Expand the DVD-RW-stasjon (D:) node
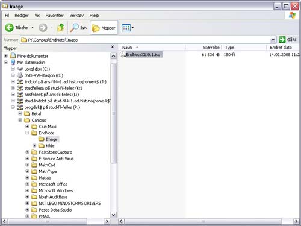The image size is (301, 226). (13, 75)
